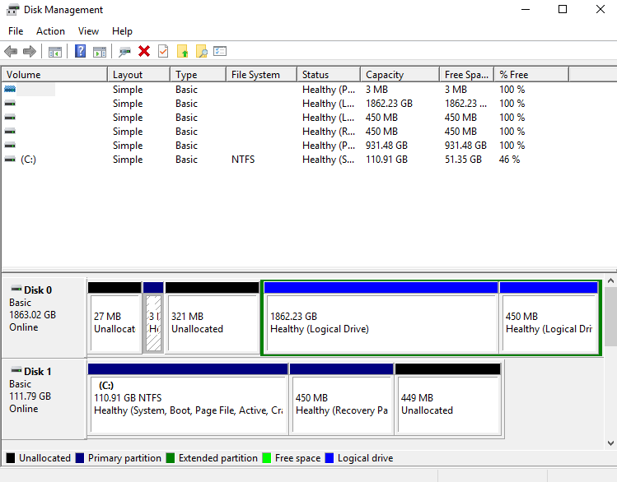
Task: Open the Help menu
Action: pos(122,31)
